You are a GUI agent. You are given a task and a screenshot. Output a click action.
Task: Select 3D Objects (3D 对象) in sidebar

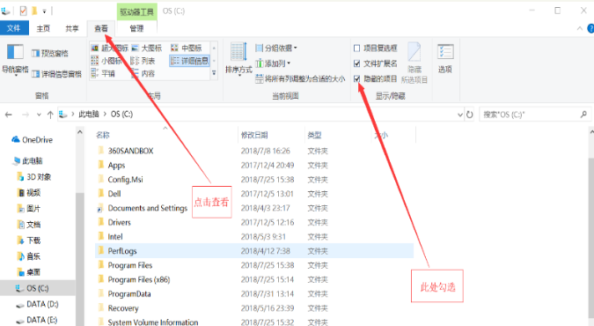[x=34, y=177]
